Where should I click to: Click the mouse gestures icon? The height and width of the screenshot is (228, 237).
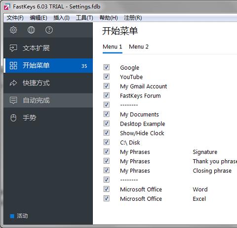[13, 118]
